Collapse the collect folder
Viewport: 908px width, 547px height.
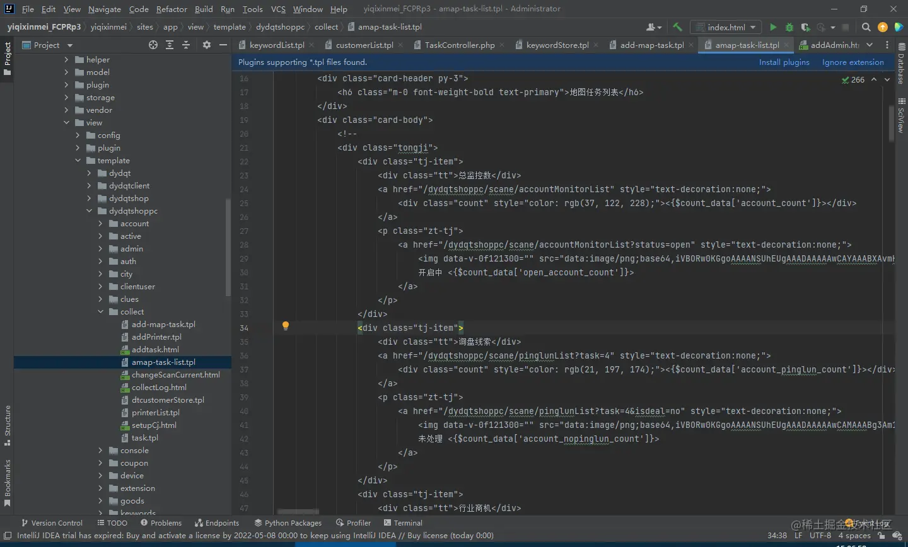click(x=101, y=311)
